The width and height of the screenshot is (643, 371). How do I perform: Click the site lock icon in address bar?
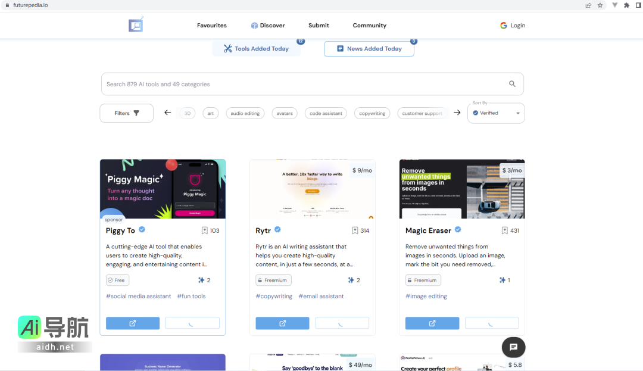click(x=7, y=5)
